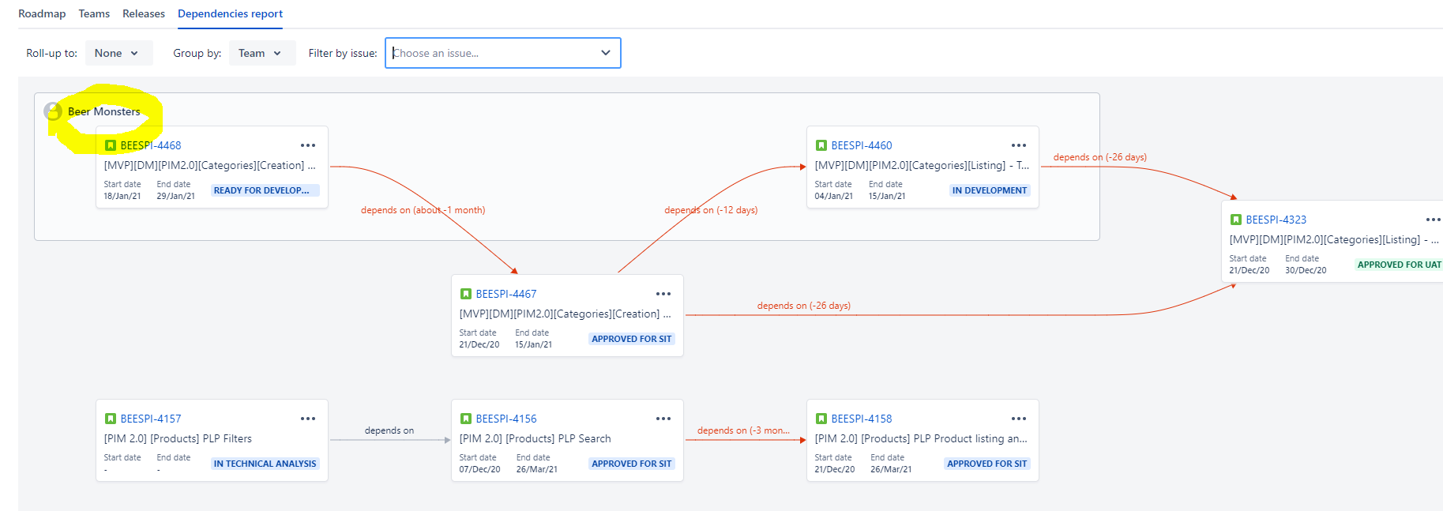
Task: Open issue link BEESPI-4157
Action: [151, 419]
